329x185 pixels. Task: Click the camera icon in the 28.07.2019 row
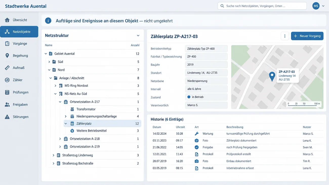coord(197,161)
